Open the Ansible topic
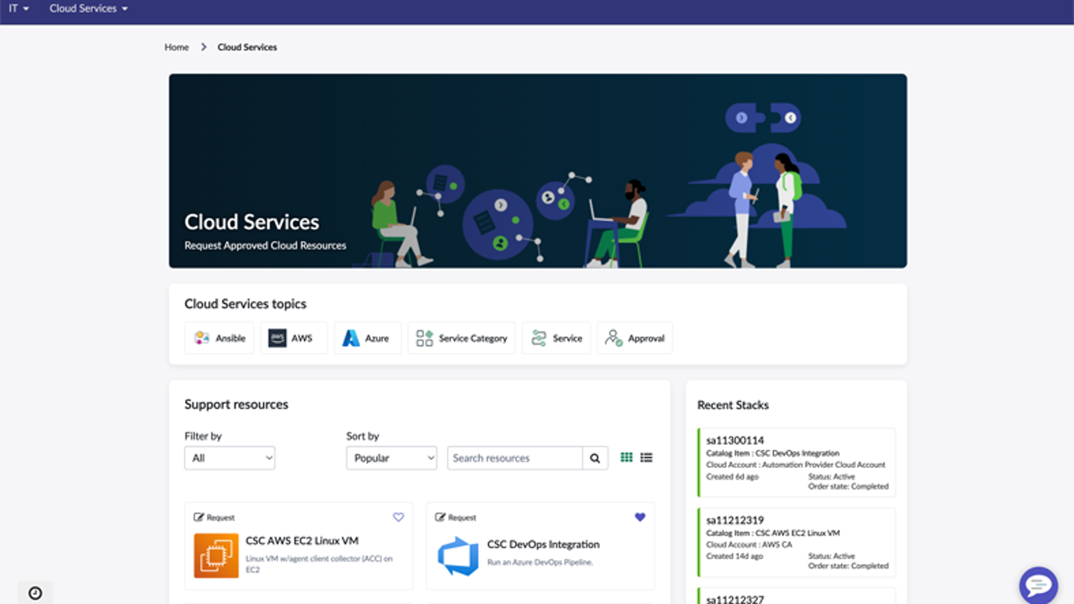The image size is (1074, 604). point(219,338)
